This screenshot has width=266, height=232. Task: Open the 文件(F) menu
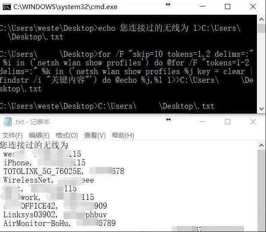[13, 135]
